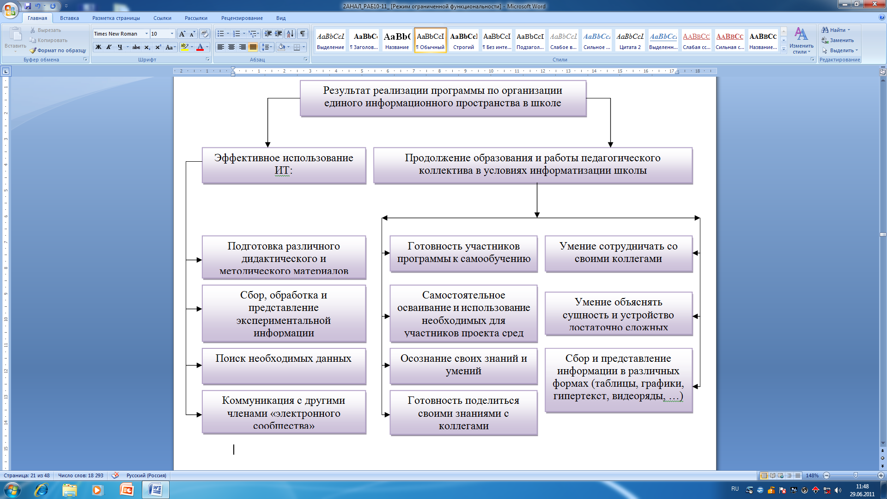Image resolution: width=887 pixels, height=499 pixels.
Task: Toggle show paragraph marks (¶)
Action: (x=303, y=34)
